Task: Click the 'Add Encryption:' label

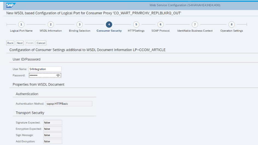Action: [x=25, y=141]
